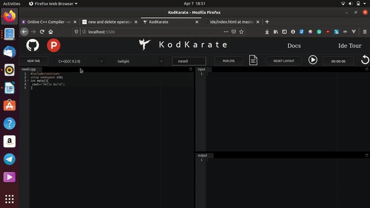Close the ide/index.html tab
The width and height of the screenshot is (370, 208).
click(258, 22)
